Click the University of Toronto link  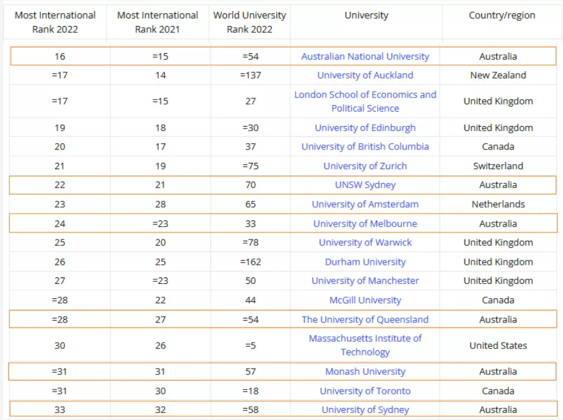click(x=365, y=391)
